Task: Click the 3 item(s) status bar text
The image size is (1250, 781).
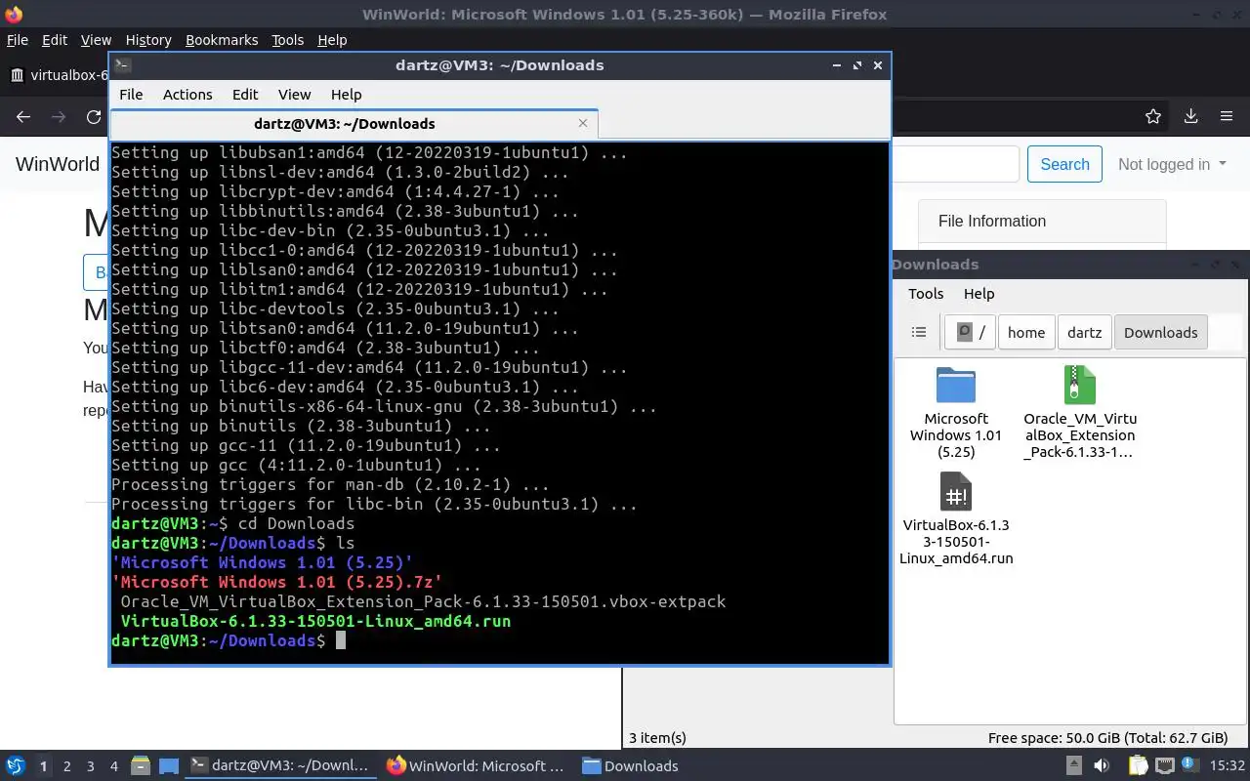Action: [x=657, y=738]
